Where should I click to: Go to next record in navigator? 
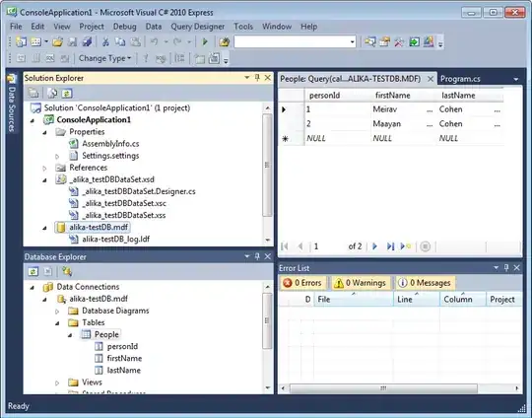click(375, 246)
